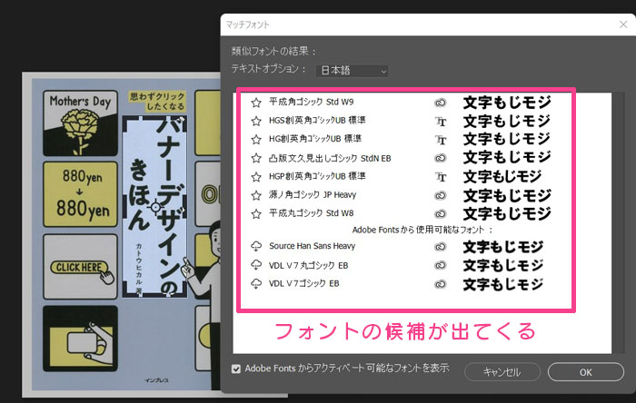
Task: Click TrueType icon beside HGS創英角ゴシックUB
Action: (441, 121)
